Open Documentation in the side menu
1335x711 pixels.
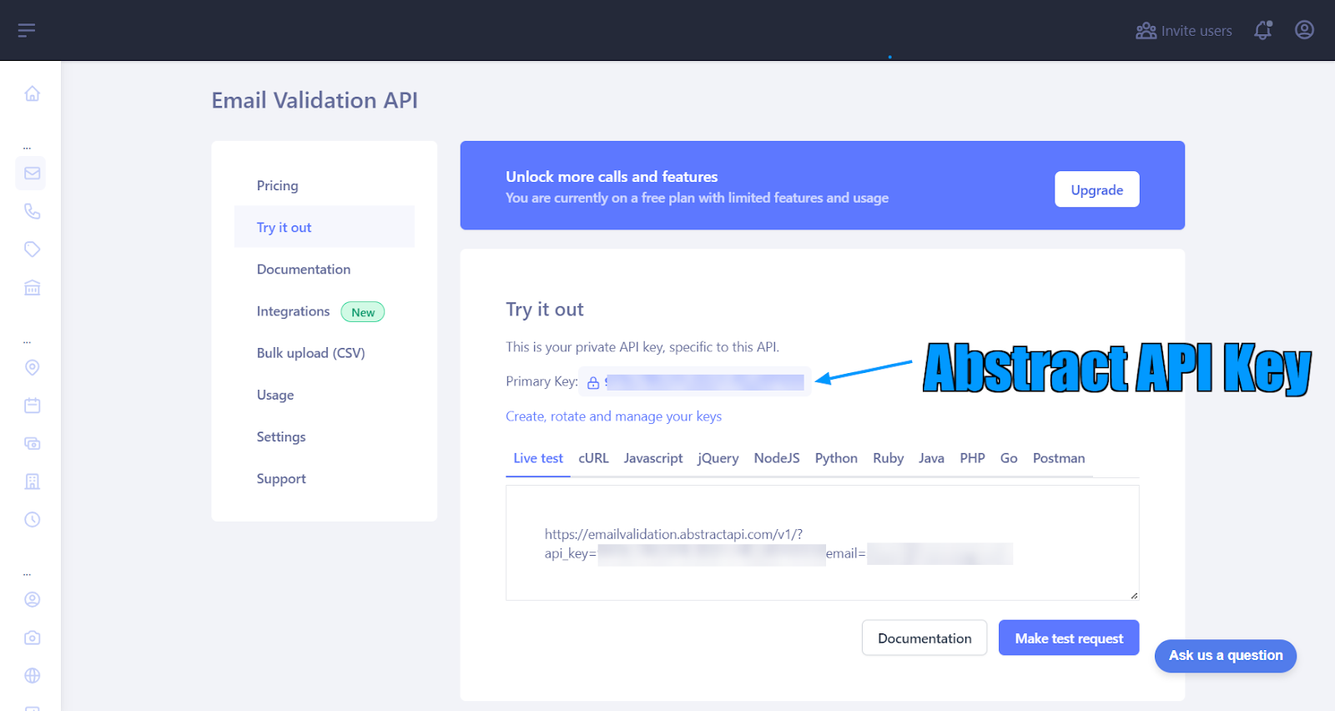point(325,269)
